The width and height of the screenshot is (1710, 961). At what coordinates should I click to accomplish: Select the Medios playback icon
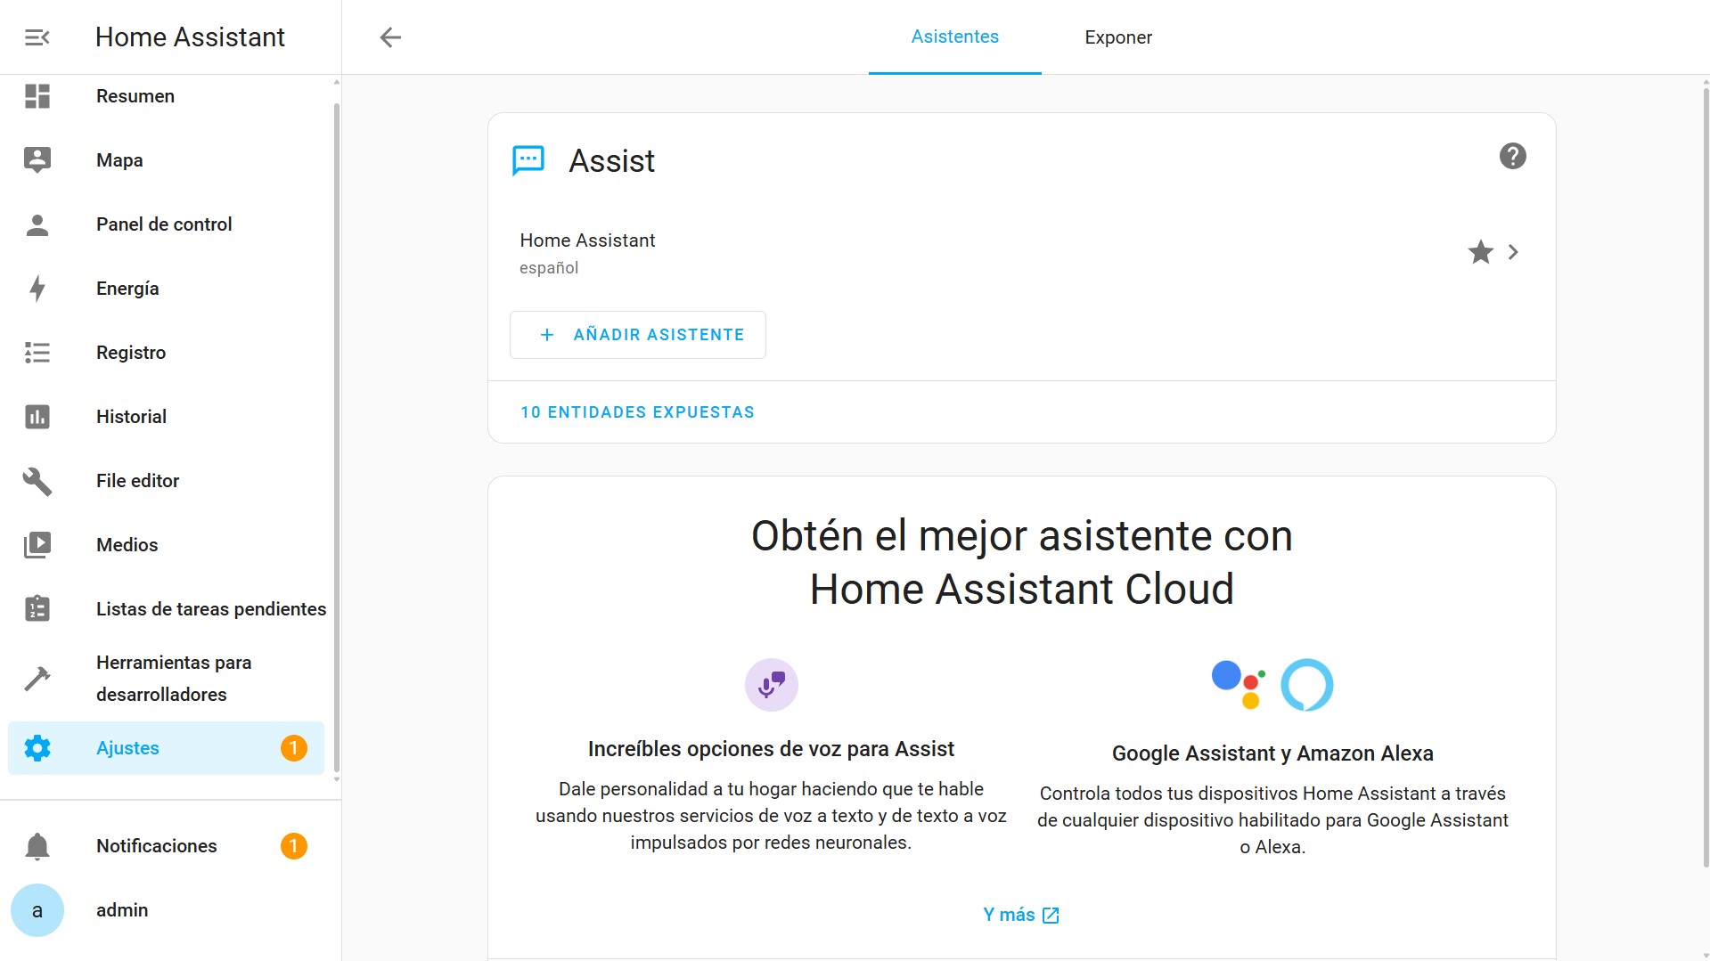[37, 544]
